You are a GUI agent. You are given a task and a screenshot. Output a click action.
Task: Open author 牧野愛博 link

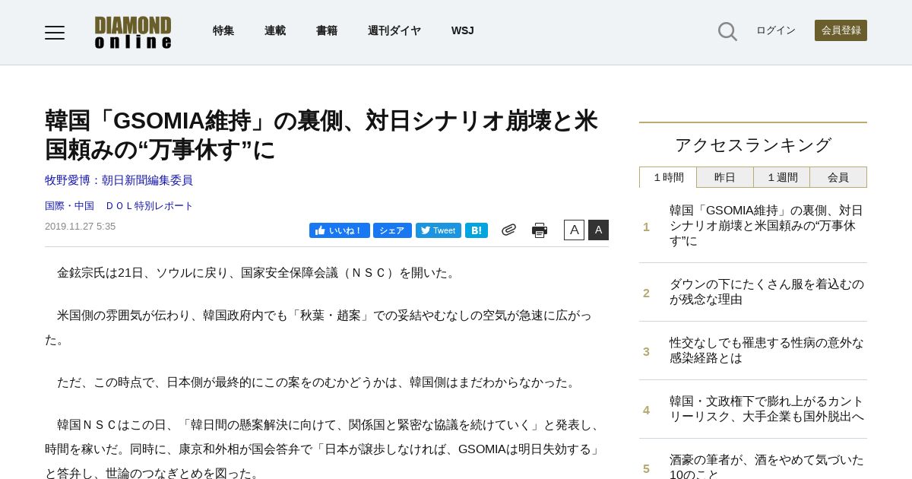[x=119, y=180]
